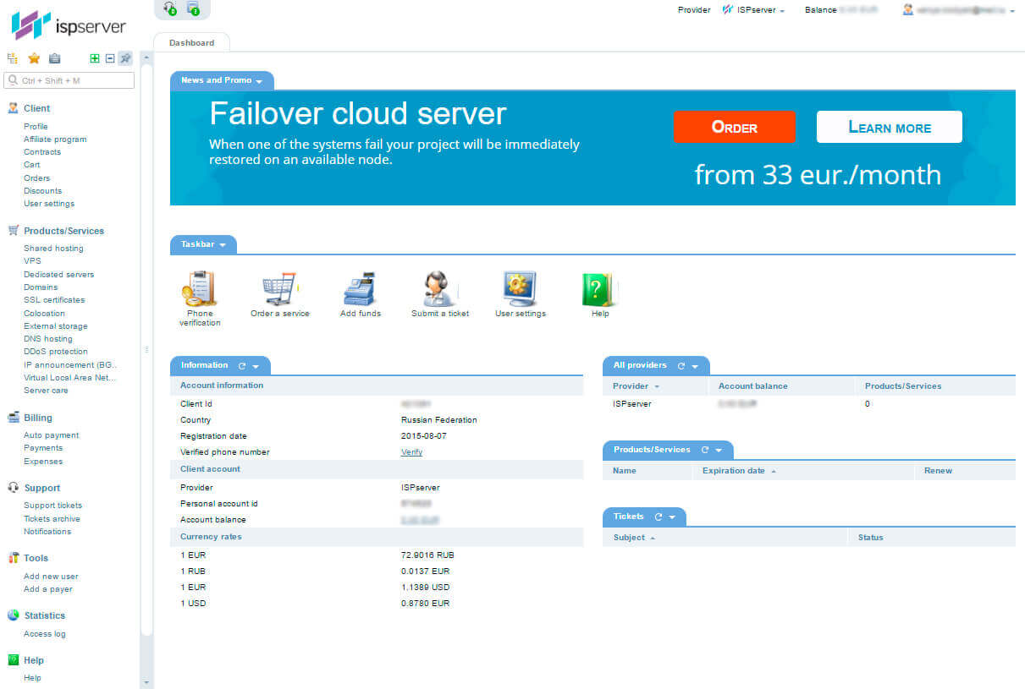Image resolution: width=1025 pixels, height=689 pixels.
Task: Show favorites with the star icon
Action: [34, 58]
